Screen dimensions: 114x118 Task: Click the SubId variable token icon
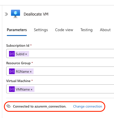click(x=12, y=54)
